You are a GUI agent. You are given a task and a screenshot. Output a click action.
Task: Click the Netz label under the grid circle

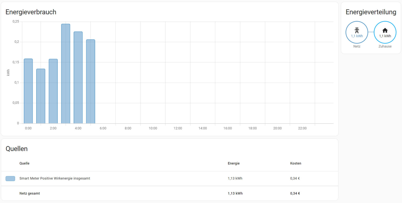tap(357, 46)
